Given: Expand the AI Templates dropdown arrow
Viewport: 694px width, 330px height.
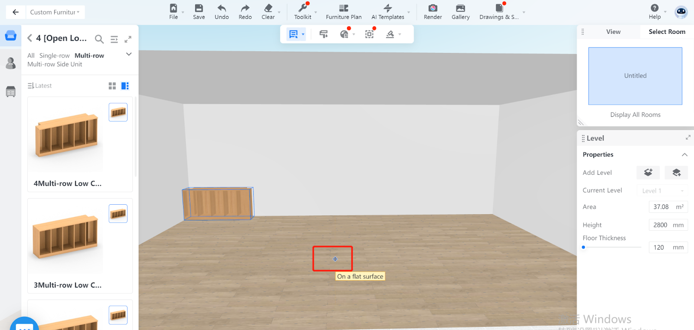Looking at the screenshot, I should 409,12.
